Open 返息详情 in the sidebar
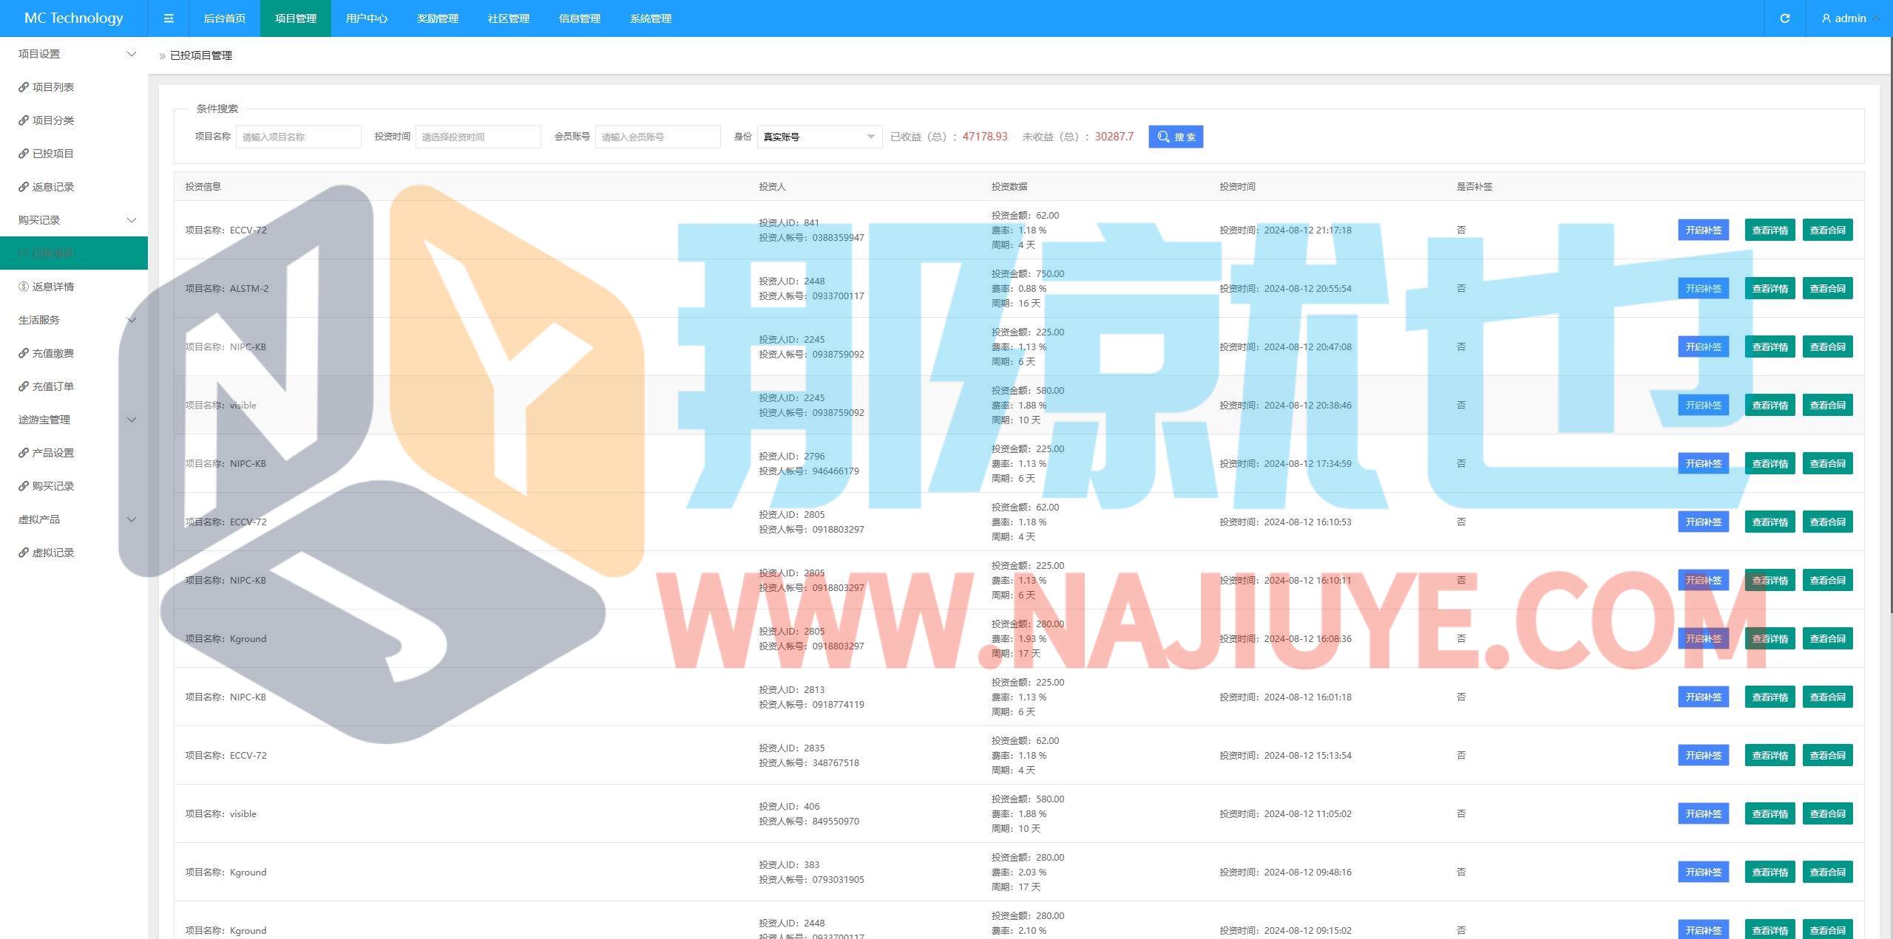Viewport: 1893px width, 939px height. 53,287
